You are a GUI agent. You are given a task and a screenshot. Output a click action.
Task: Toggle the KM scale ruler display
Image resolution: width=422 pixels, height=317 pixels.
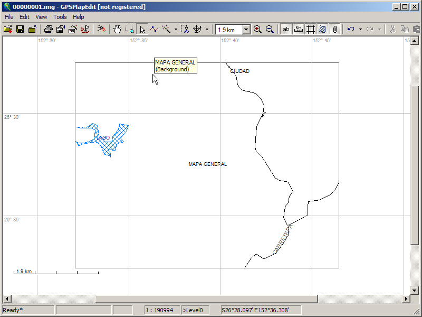(x=299, y=29)
